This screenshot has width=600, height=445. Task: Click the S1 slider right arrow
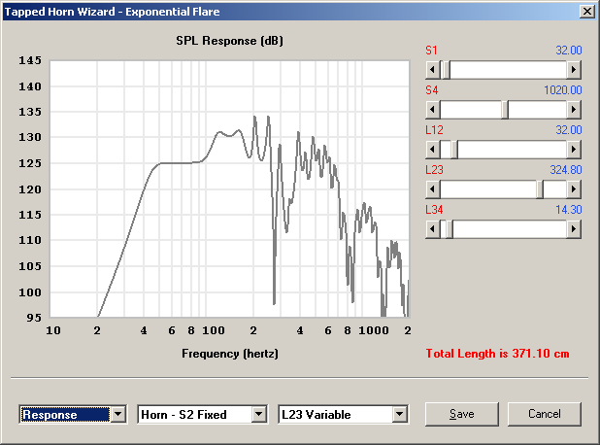coord(574,70)
